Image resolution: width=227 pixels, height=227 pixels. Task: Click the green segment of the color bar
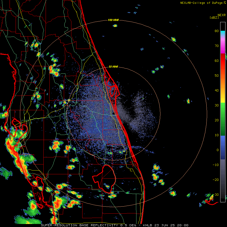click(223, 119)
